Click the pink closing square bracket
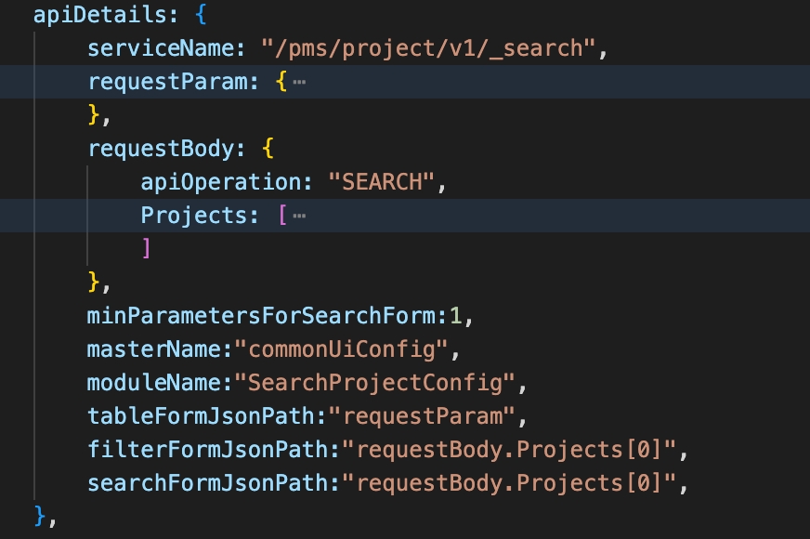 click(x=146, y=249)
